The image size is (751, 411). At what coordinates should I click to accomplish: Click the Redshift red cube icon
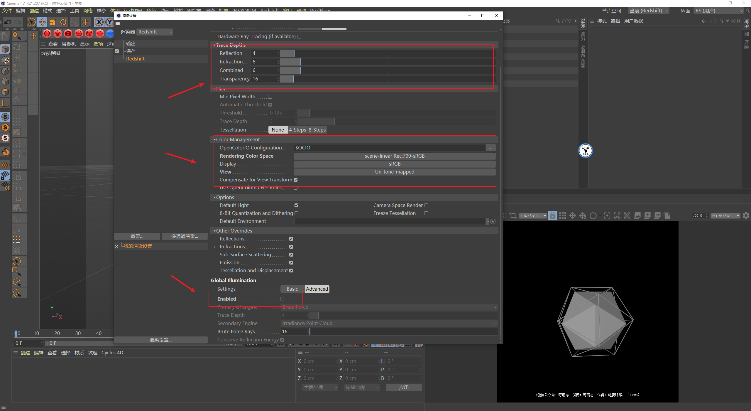(89, 33)
